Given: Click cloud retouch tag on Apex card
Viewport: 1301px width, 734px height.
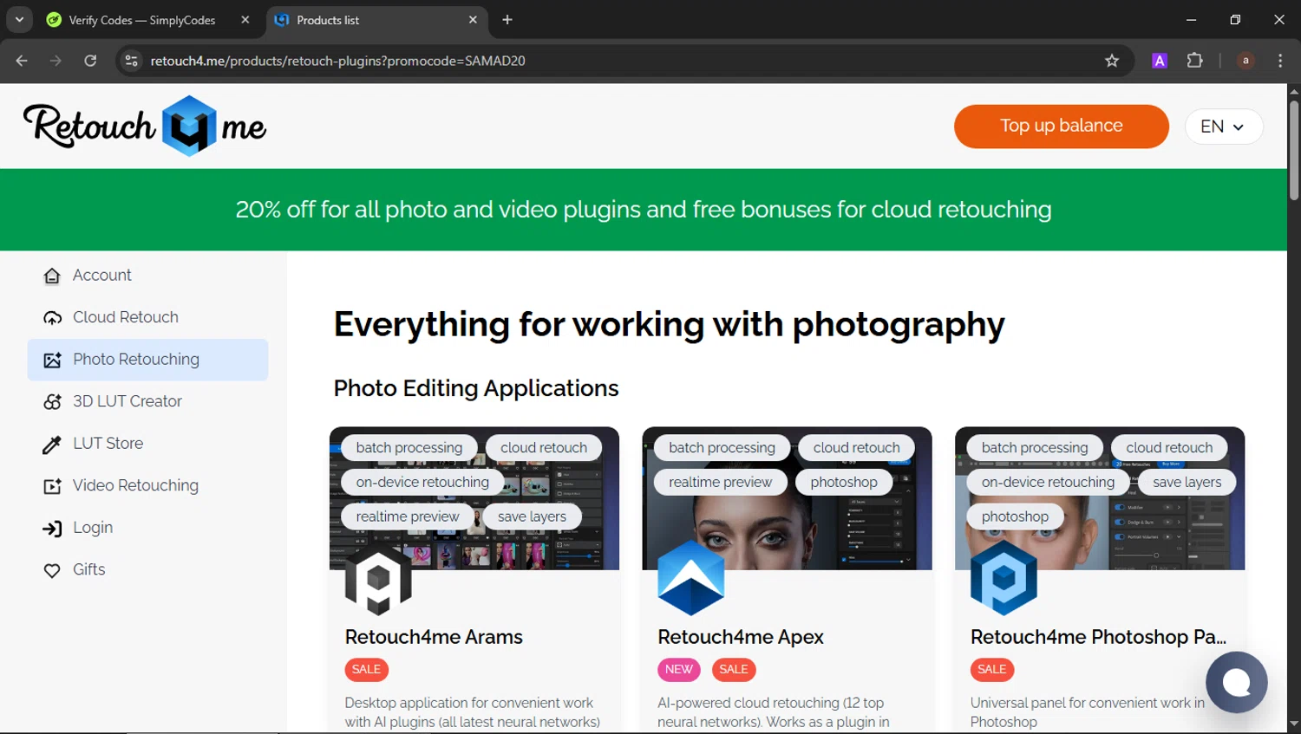Looking at the screenshot, I should click(857, 448).
